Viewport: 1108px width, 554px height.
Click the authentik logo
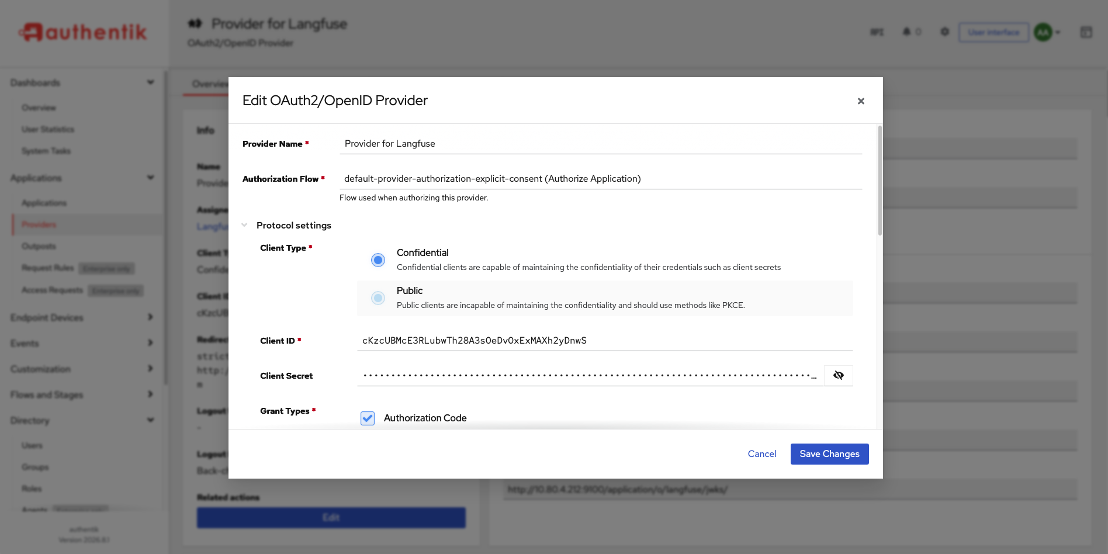[83, 32]
